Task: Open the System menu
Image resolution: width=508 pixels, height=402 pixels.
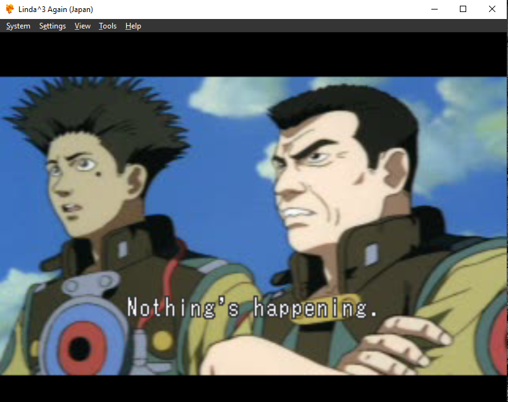Action: 18,26
